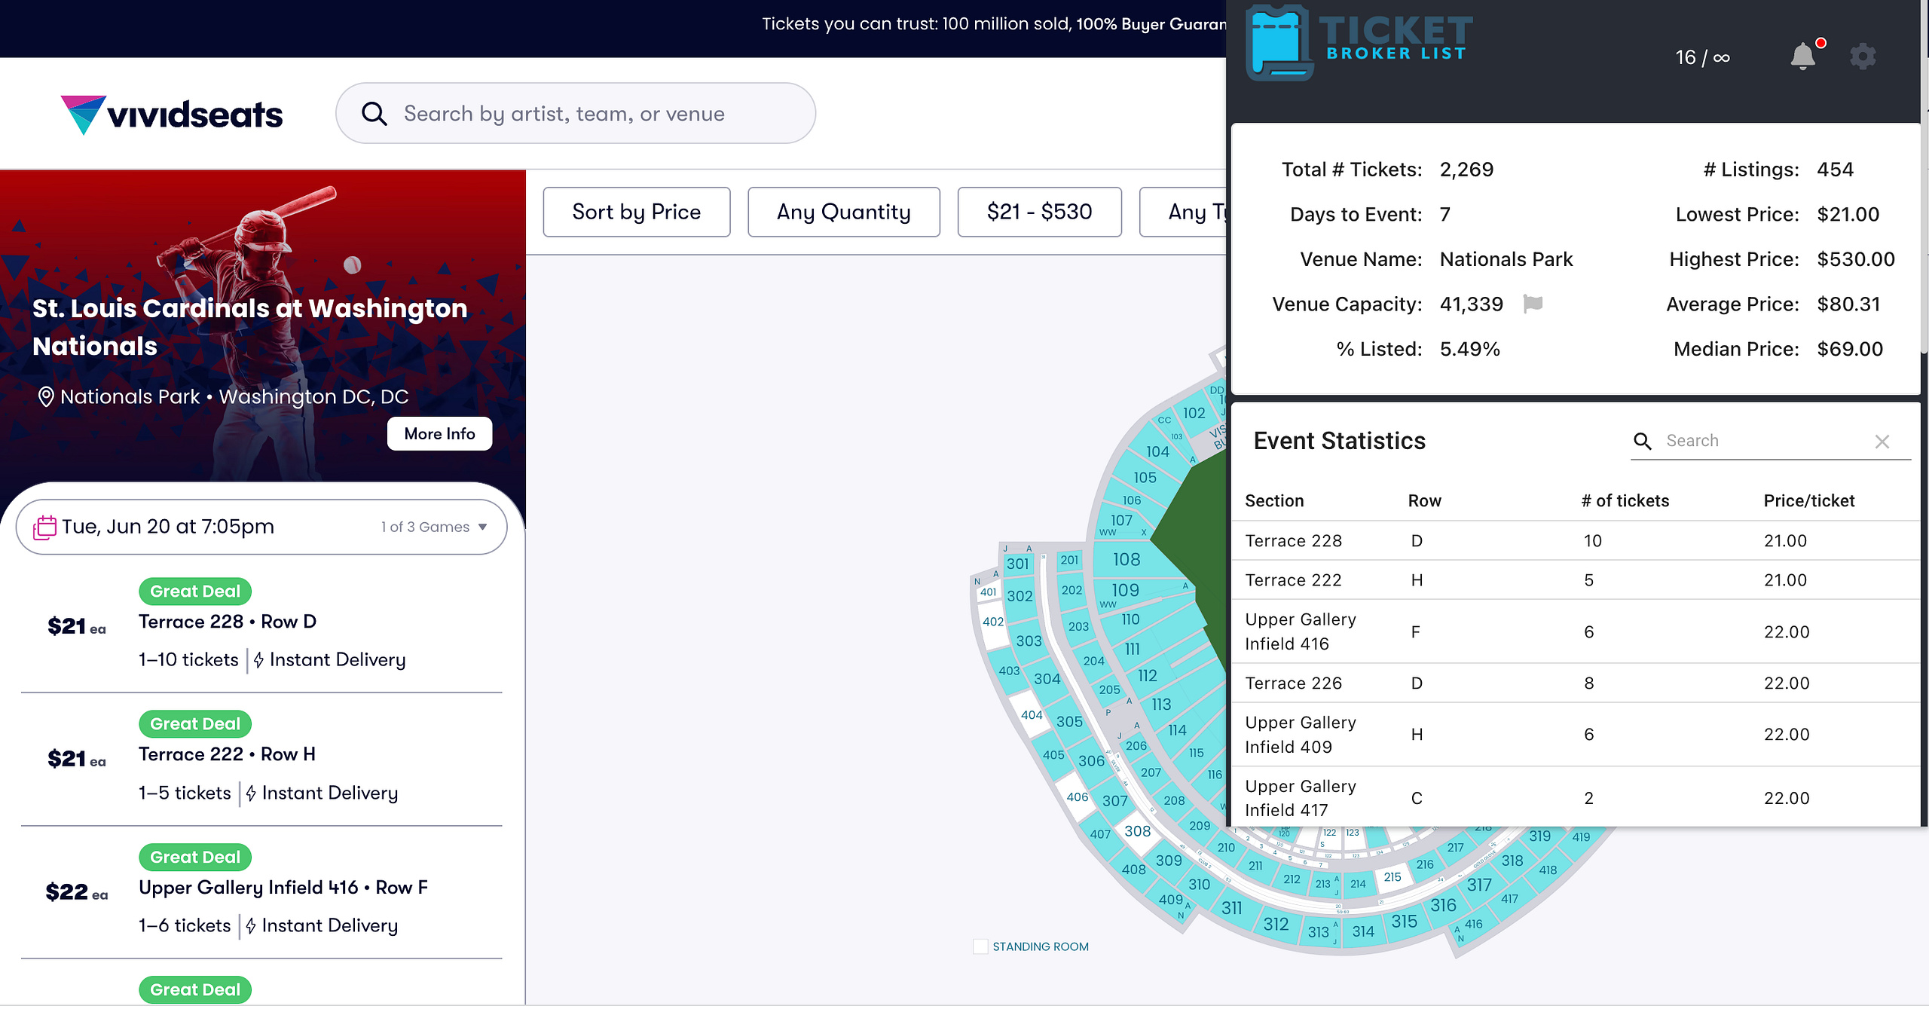
Task: Clear the Event Statistics search with X
Action: coord(1882,442)
